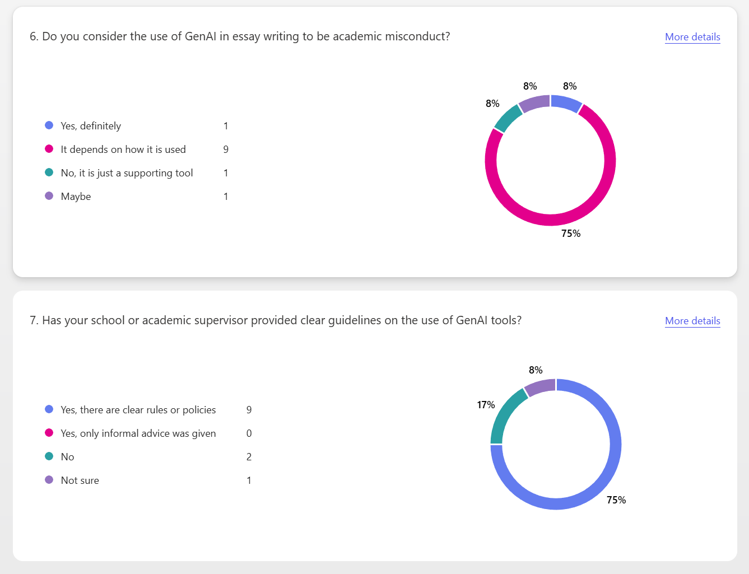This screenshot has width=749, height=574.
Task: Click the "Yes, only informal advice was given" label
Action: click(x=138, y=433)
